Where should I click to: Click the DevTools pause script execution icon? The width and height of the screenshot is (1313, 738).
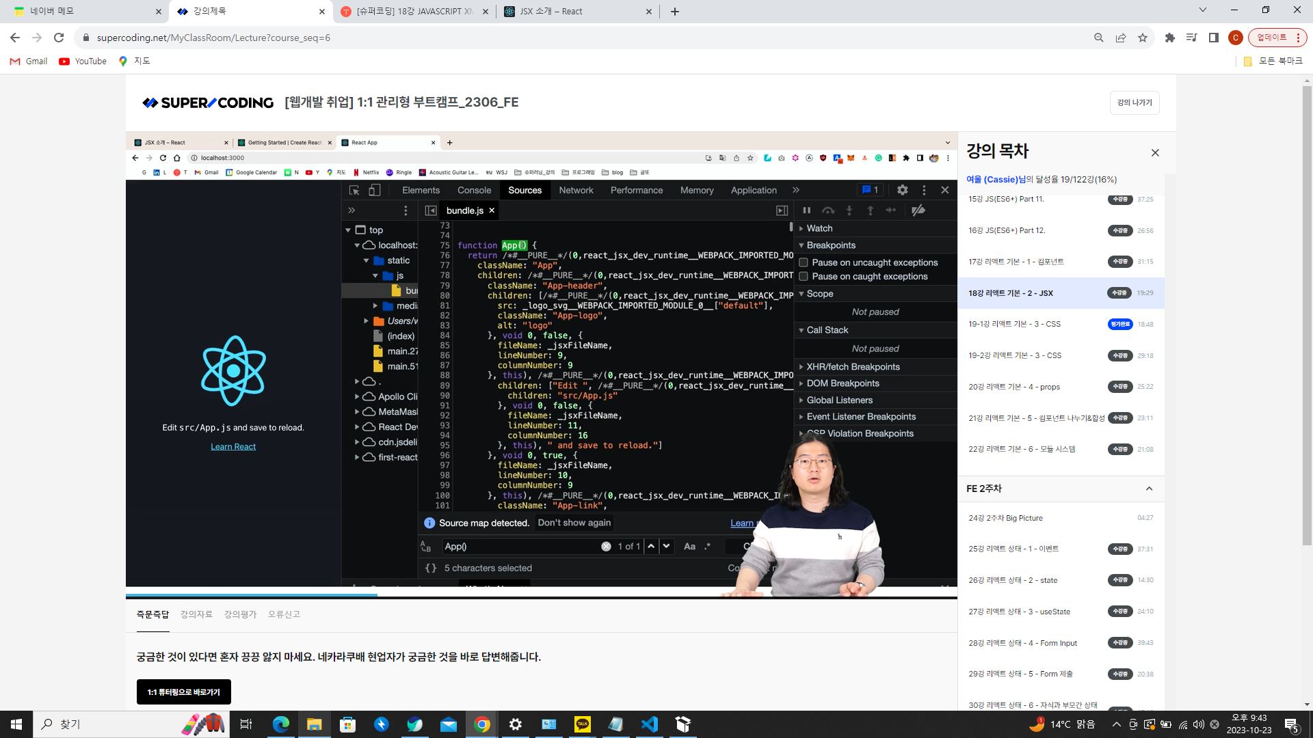[807, 210]
